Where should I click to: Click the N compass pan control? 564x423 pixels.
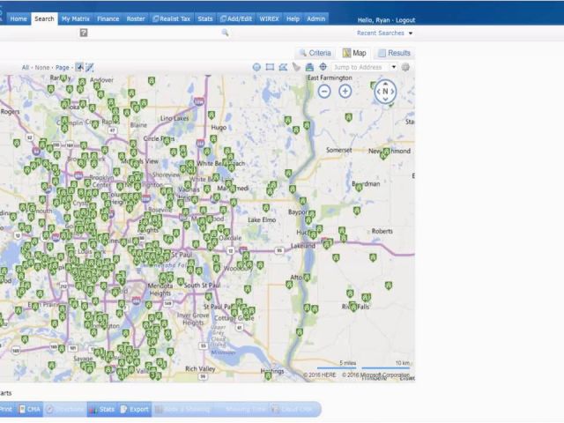[x=385, y=92]
